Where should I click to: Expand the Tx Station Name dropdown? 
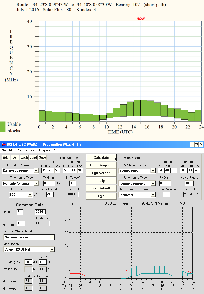[x=36, y=171]
